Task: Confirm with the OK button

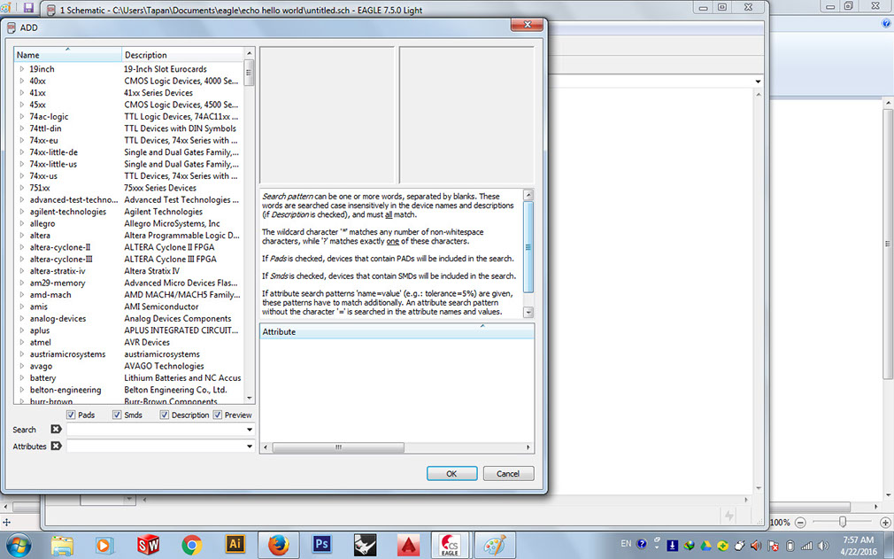Action: 451,473
